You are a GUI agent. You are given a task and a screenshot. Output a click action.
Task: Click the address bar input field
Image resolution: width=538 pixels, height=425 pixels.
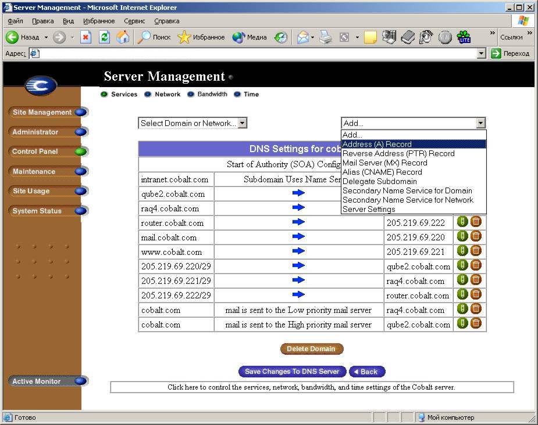coord(253,53)
